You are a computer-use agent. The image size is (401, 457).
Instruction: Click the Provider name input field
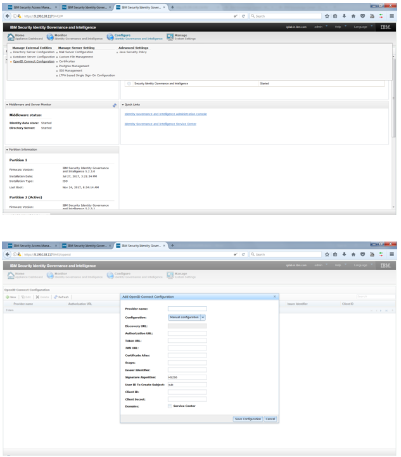coord(188,309)
